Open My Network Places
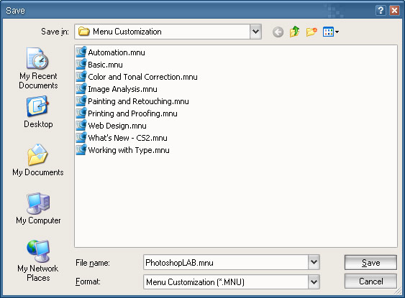This screenshot has width=405, height=298. pos(38,261)
